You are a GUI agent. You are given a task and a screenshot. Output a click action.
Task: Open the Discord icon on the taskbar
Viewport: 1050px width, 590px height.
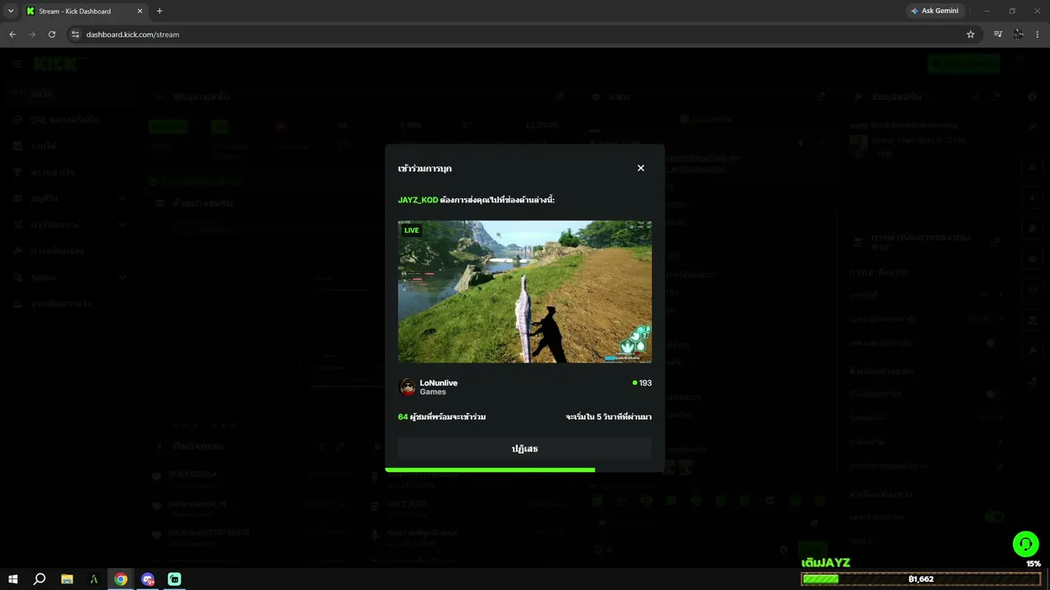click(x=148, y=579)
